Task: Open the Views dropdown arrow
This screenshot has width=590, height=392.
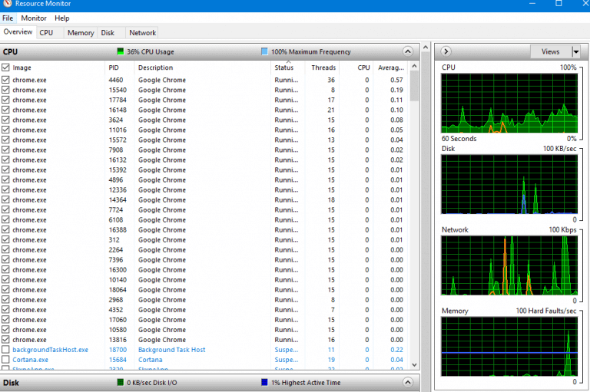Action: click(x=575, y=51)
